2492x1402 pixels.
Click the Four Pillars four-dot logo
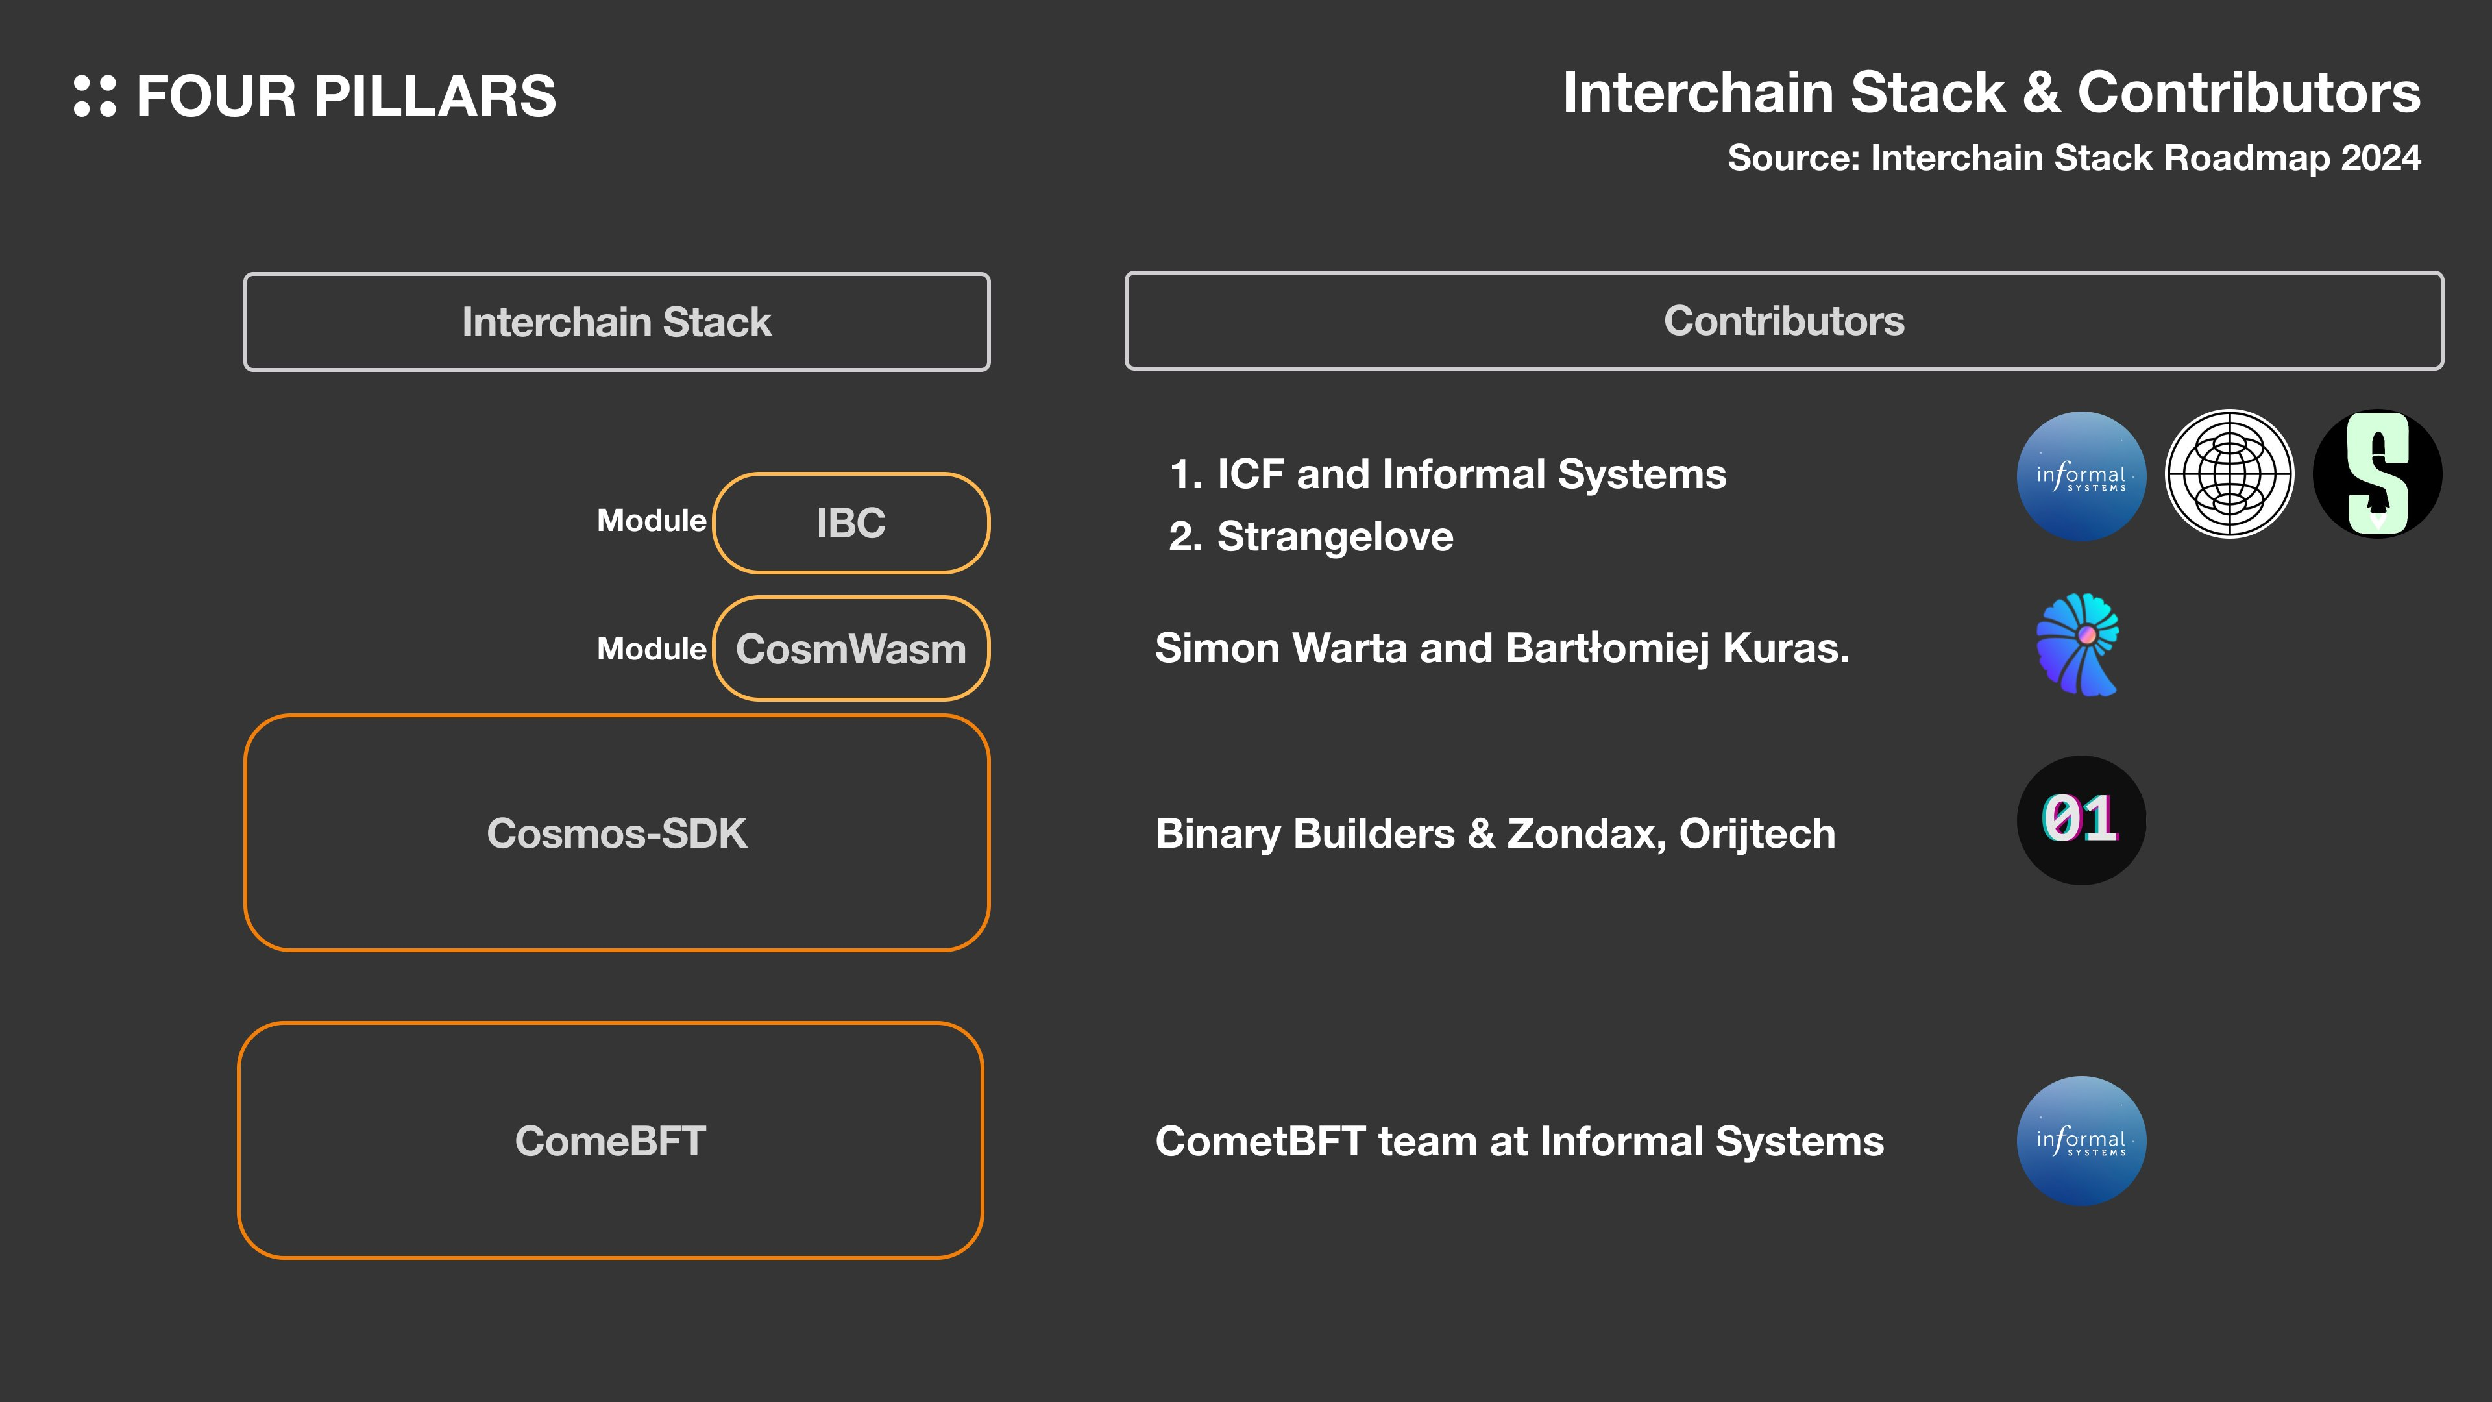point(95,96)
